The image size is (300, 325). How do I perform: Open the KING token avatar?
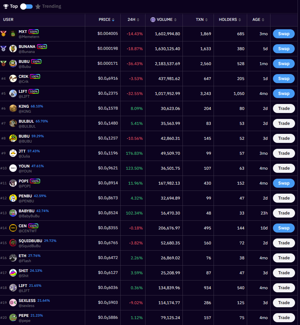point(13,108)
